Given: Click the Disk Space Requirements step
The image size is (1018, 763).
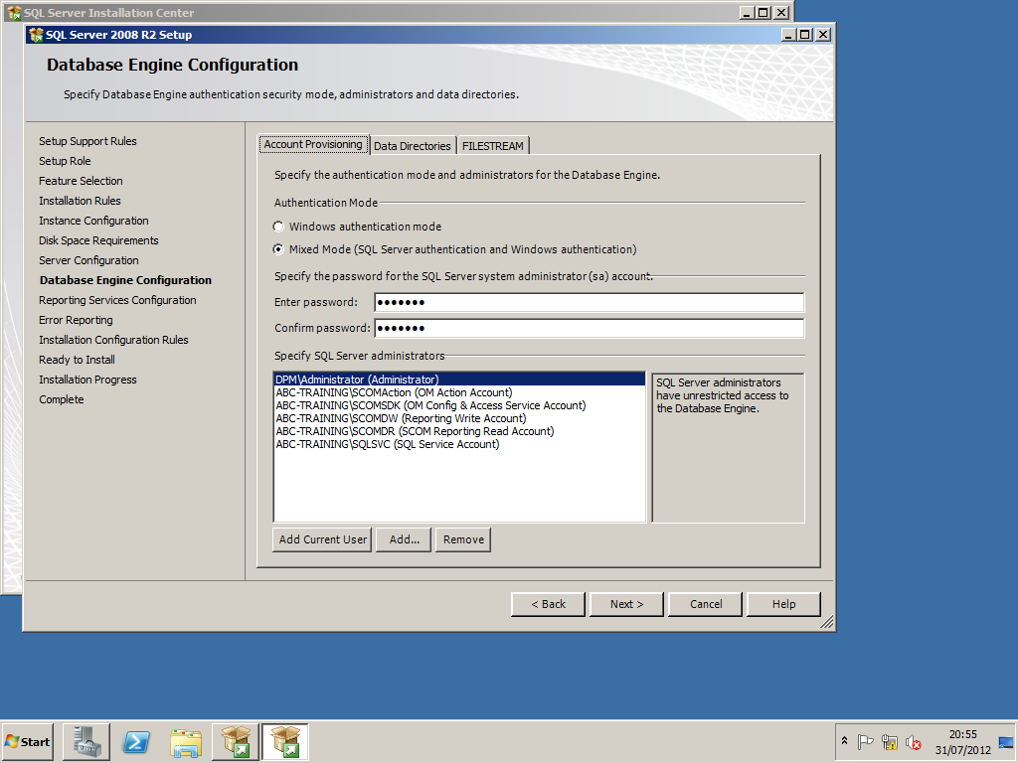Looking at the screenshot, I should pyautogui.click(x=98, y=240).
